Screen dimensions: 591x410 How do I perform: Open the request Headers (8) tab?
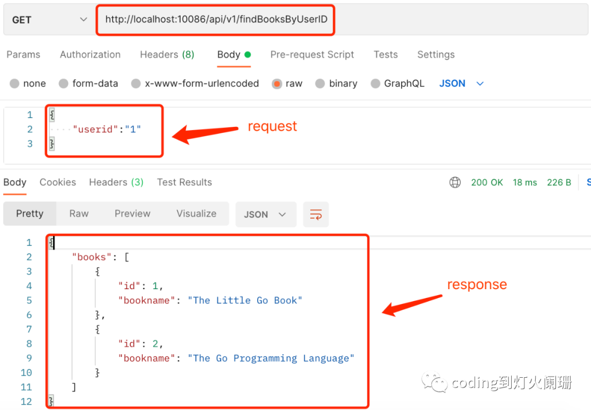[167, 55]
